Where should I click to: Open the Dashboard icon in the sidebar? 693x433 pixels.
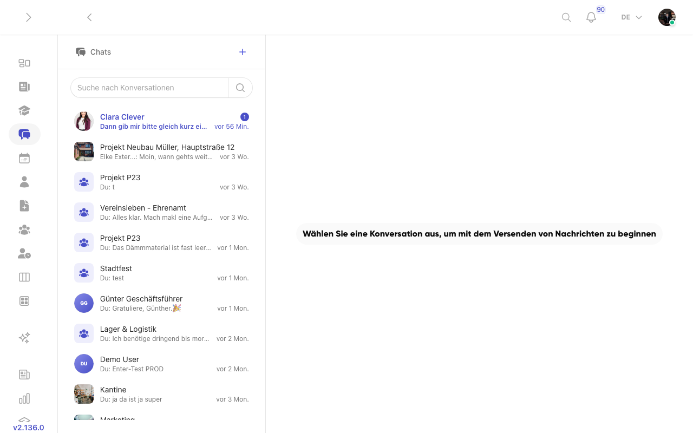coord(24,63)
